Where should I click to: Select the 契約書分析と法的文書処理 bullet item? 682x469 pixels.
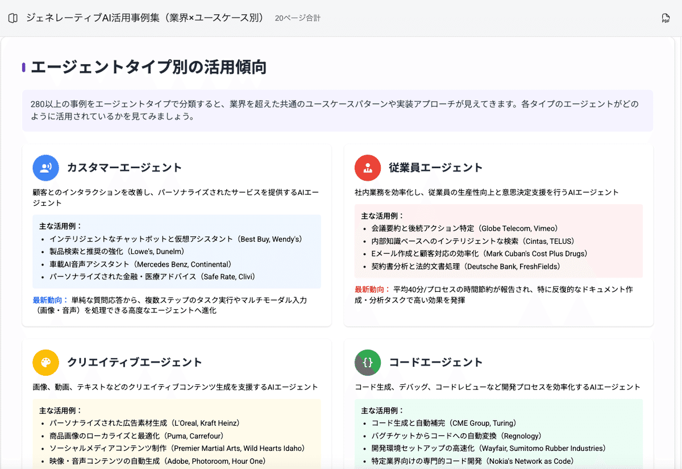pyautogui.click(x=466, y=266)
